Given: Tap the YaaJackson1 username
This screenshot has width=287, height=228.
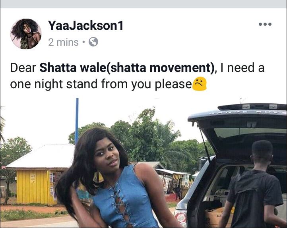Looking at the screenshot, I should 85,25.
